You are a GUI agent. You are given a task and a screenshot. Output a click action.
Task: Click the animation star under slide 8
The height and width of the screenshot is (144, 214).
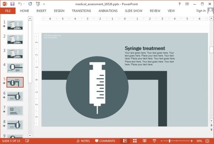(4, 126)
